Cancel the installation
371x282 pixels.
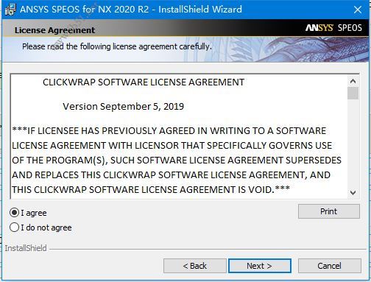point(329,266)
